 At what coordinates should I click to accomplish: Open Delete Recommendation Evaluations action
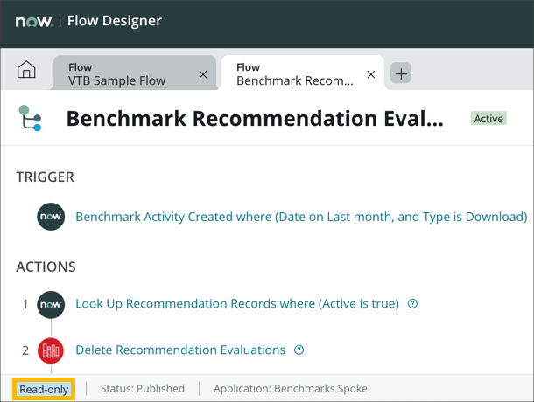tap(180, 350)
